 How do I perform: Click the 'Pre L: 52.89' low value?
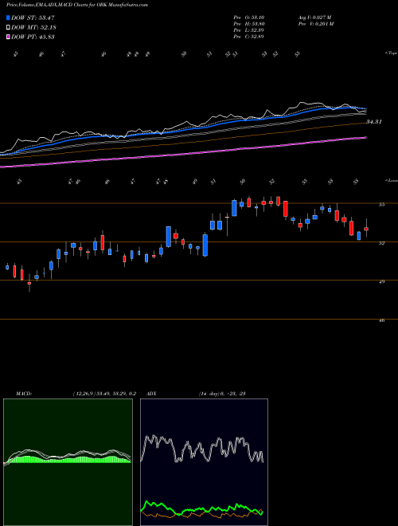coord(248,30)
